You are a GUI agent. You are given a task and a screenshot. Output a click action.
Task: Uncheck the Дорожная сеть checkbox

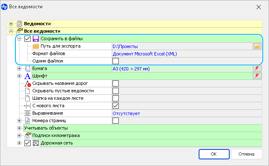(27, 143)
